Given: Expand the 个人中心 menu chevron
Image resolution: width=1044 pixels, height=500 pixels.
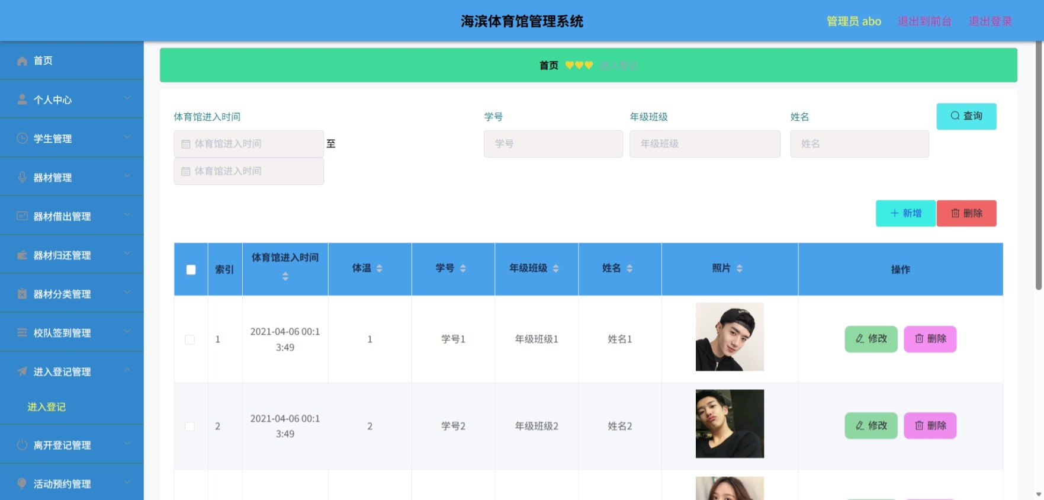Looking at the screenshot, I should (x=127, y=98).
